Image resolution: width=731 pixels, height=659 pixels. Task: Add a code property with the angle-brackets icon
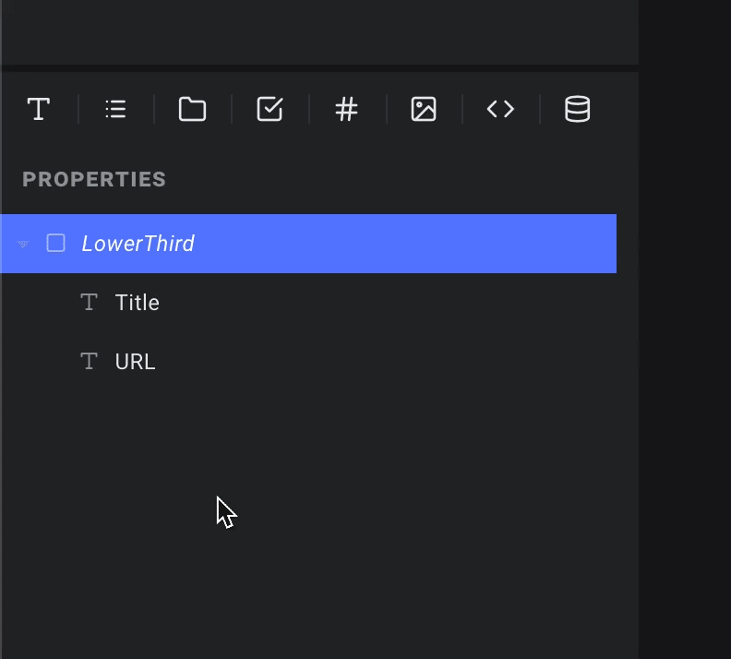pyautogui.click(x=500, y=110)
